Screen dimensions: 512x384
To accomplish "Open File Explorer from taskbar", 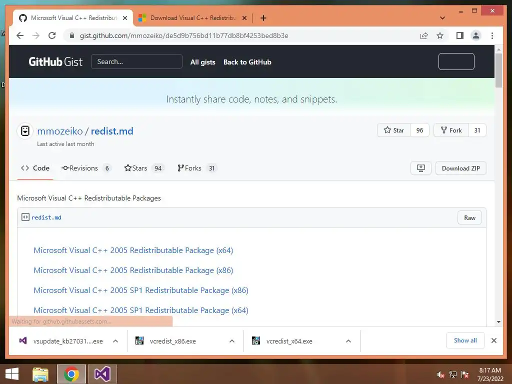I will pyautogui.click(x=40, y=374).
